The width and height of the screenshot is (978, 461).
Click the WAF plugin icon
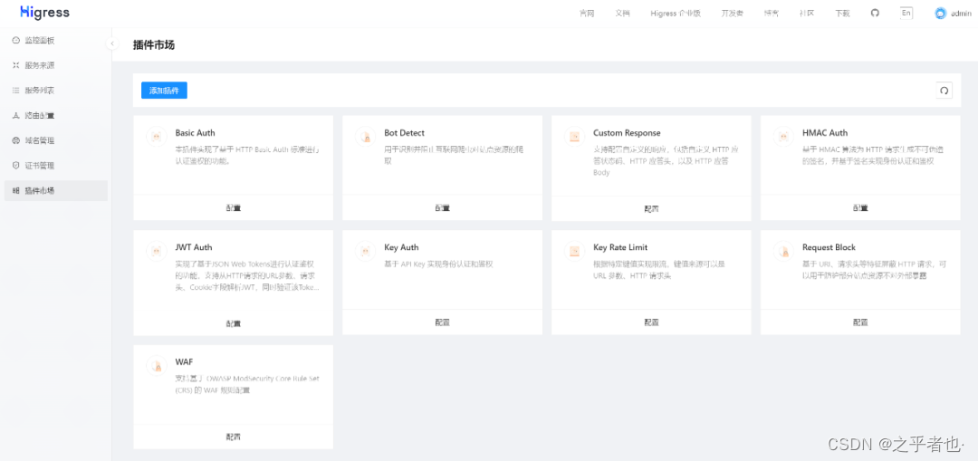tap(157, 366)
